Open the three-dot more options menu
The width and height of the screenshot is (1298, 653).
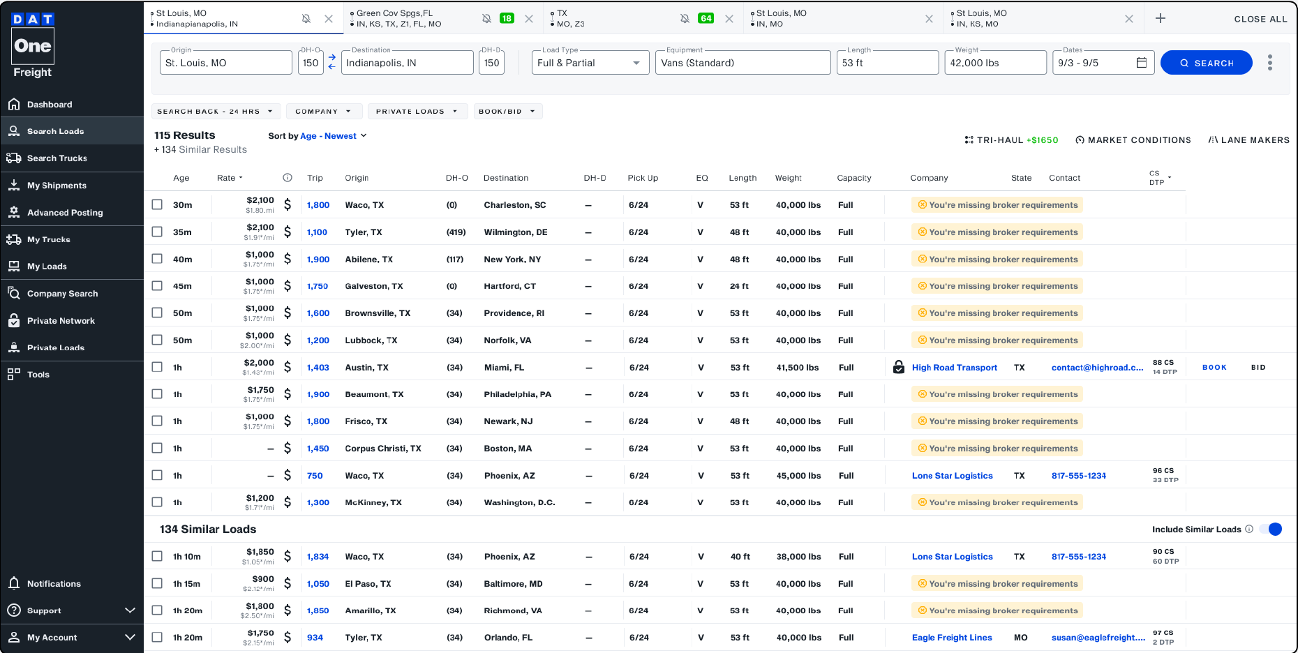tap(1270, 63)
